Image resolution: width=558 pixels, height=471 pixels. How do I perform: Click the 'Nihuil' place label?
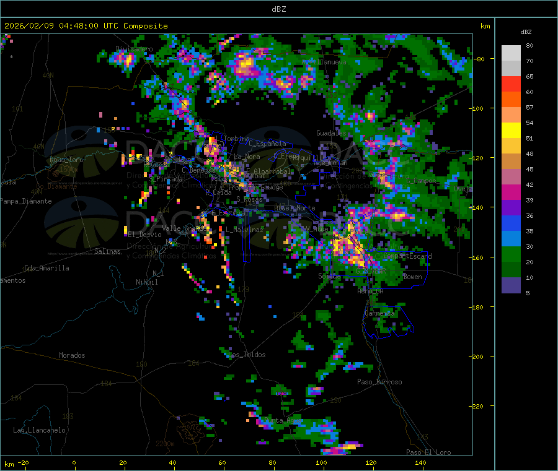pos(146,282)
